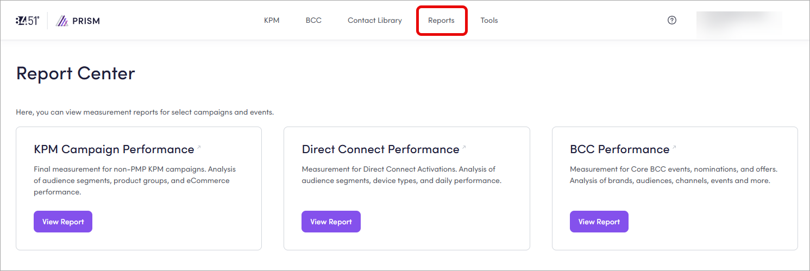Click the KPM Campaign Performance title
Viewport: 810px width, 271px height.
(114, 149)
